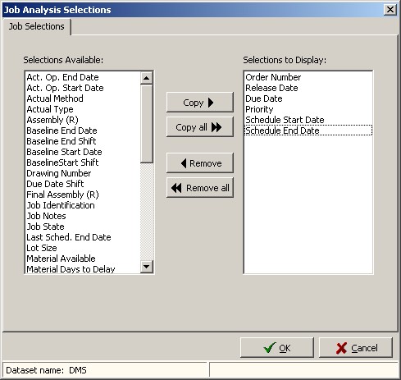Click the Copy all double-arrow button

tap(200, 127)
